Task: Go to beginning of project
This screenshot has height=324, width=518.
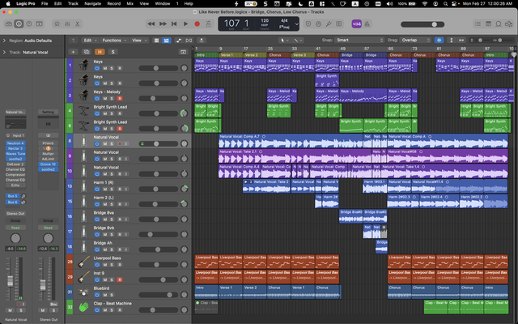Action: pyautogui.click(x=174, y=23)
